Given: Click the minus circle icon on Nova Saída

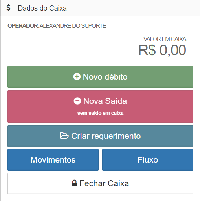Looking at the screenshot, I should (77, 101).
